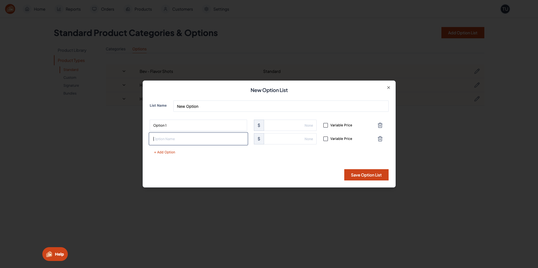Delete Option 1 with the trash icon
538x268 pixels.
(380, 125)
